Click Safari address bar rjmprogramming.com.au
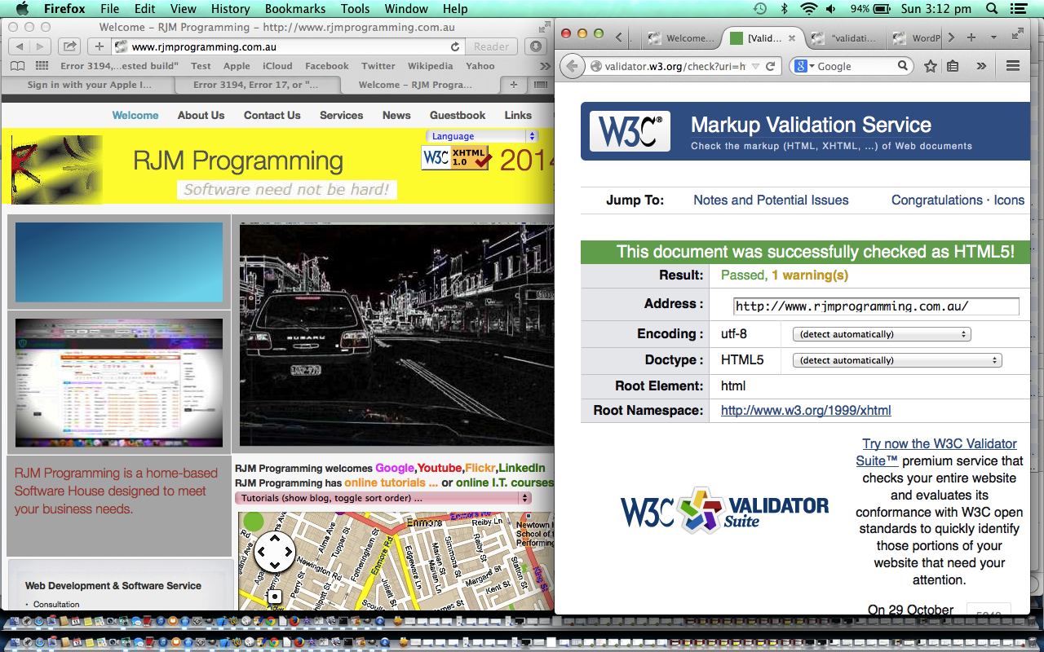The height and width of the screenshot is (652, 1044). tap(281, 46)
